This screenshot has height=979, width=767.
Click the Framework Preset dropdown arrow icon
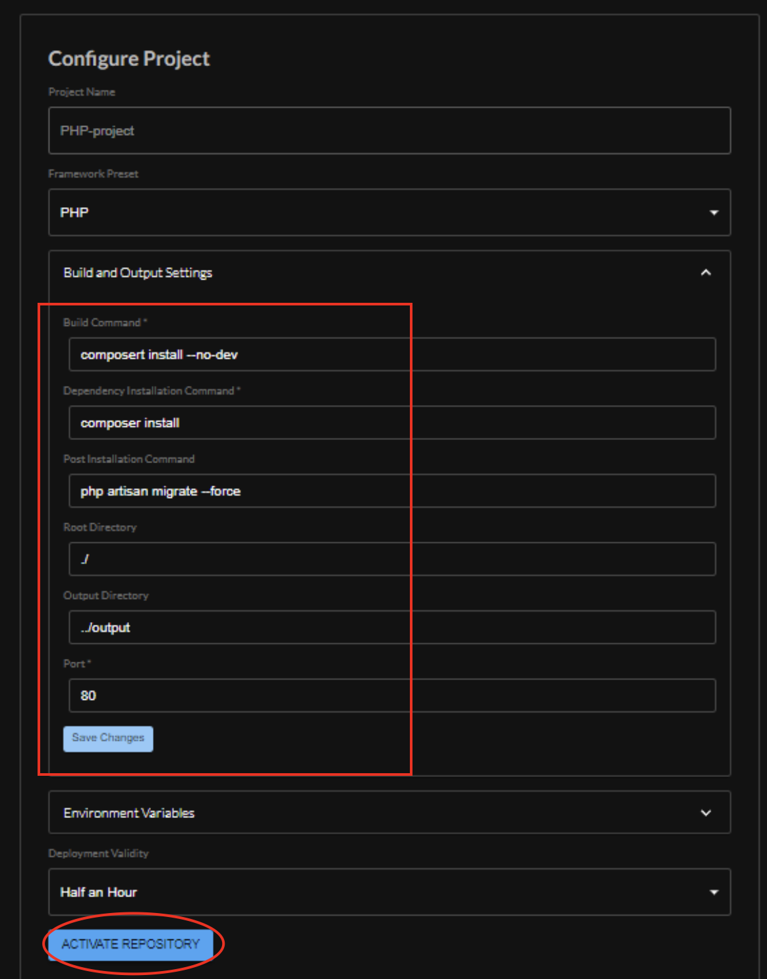714,212
